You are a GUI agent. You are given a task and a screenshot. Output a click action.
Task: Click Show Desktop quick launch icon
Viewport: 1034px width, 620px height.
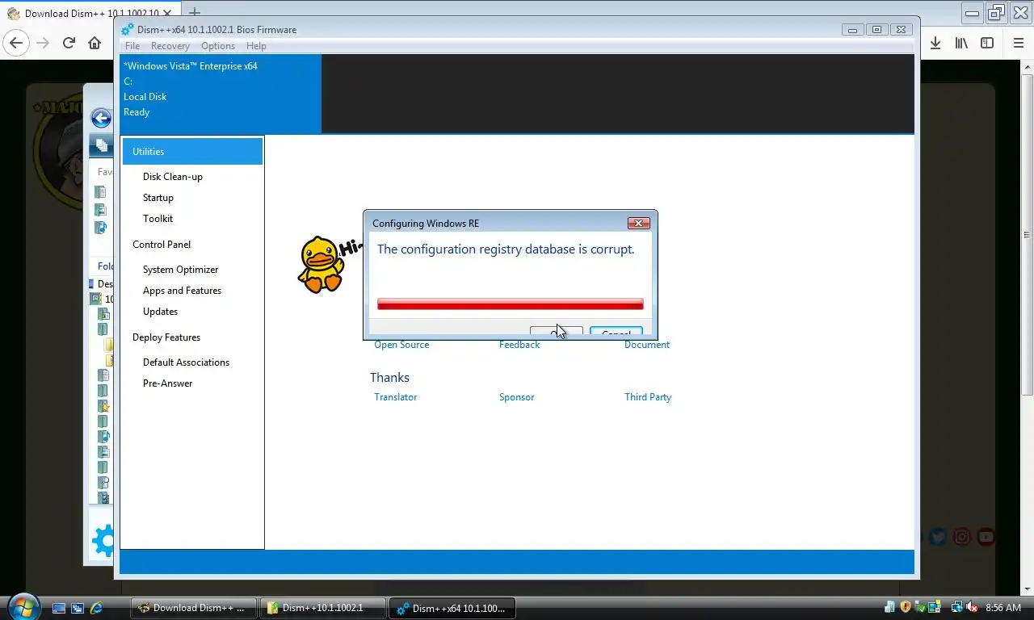[x=59, y=608]
